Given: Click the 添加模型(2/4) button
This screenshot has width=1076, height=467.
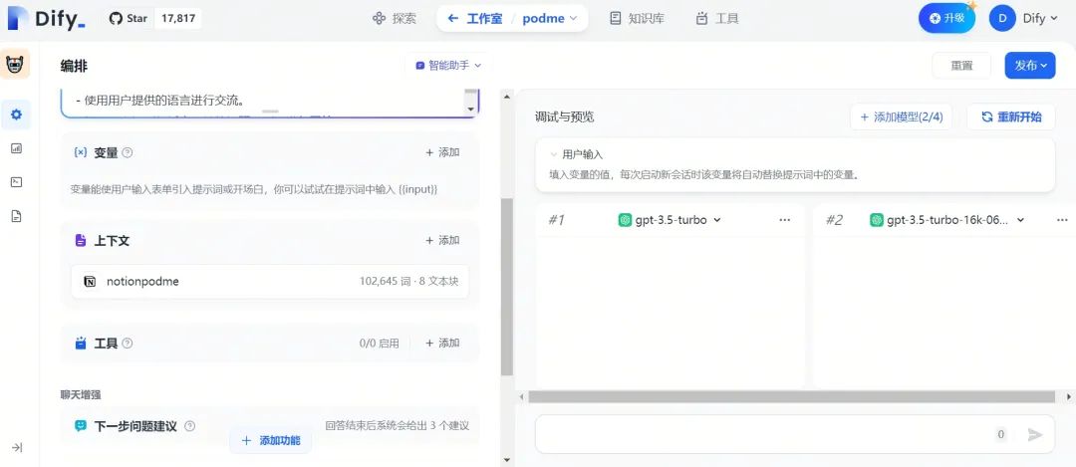Looking at the screenshot, I should pyautogui.click(x=901, y=117).
